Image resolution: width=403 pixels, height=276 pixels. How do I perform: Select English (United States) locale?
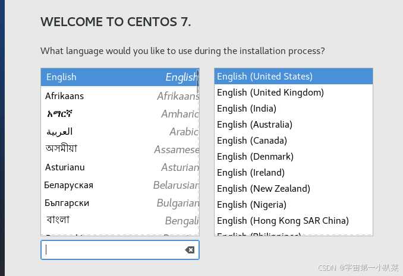294,76
